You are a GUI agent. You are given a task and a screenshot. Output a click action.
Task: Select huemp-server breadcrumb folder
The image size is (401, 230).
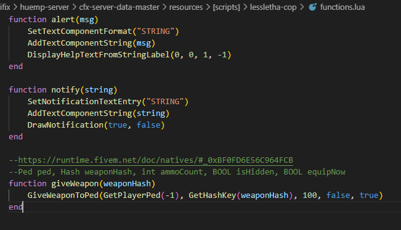[44, 7]
